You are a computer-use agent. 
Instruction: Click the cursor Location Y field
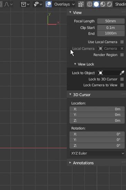click(x=97, y=115)
